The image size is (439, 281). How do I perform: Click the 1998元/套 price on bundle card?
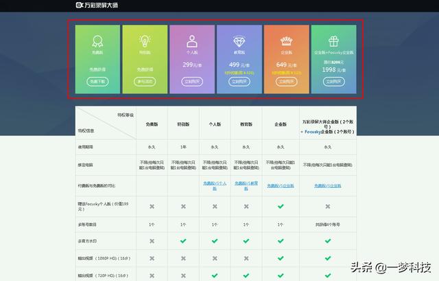[334, 69]
